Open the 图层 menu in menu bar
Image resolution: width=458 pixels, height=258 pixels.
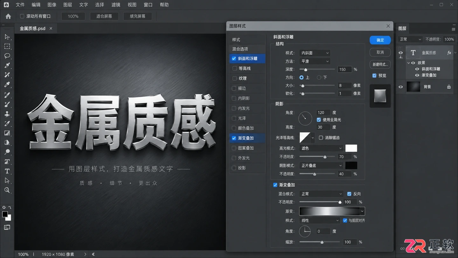(68, 5)
